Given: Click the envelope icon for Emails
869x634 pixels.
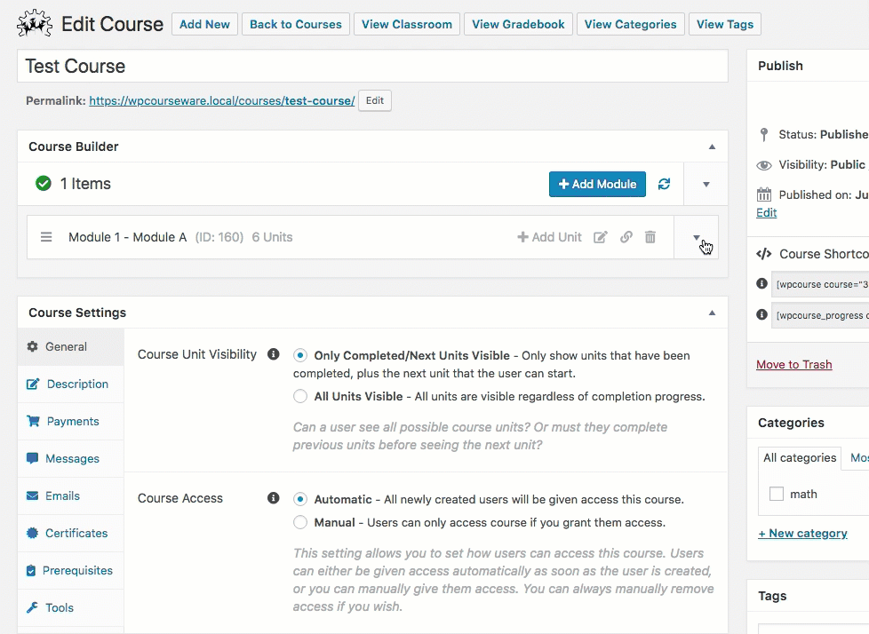Looking at the screenshot, I should [33, 495].
